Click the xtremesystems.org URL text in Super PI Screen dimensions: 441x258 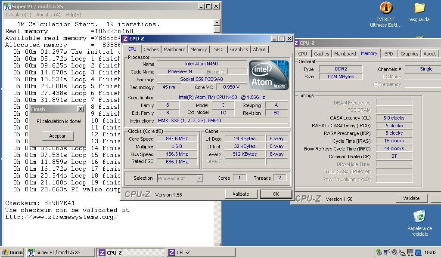pos(61,217)
